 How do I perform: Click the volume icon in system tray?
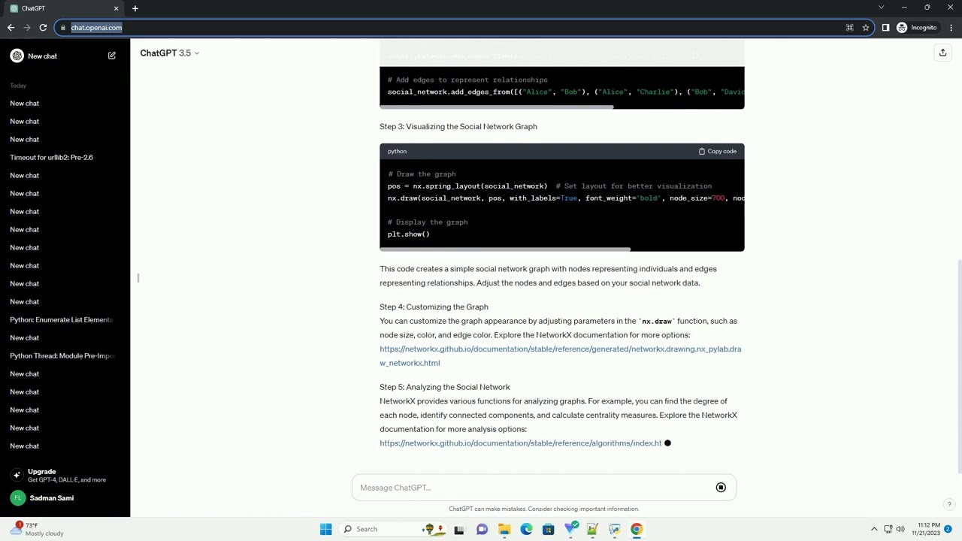[900, 529]
